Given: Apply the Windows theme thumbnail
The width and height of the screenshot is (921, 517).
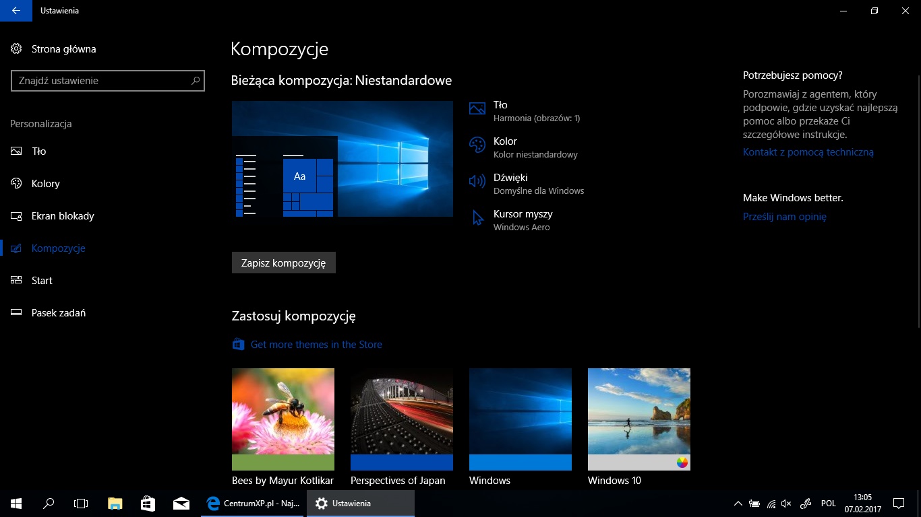Looking at the screenshot, I should [521, 419].
